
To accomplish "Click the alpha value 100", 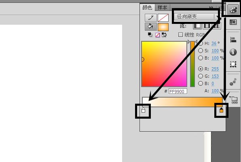I will tap(215, 91).
